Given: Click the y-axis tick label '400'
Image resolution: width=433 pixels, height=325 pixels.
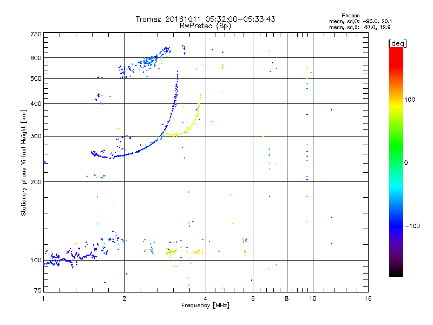Looking at the screenshot, I should pos(36,104).
